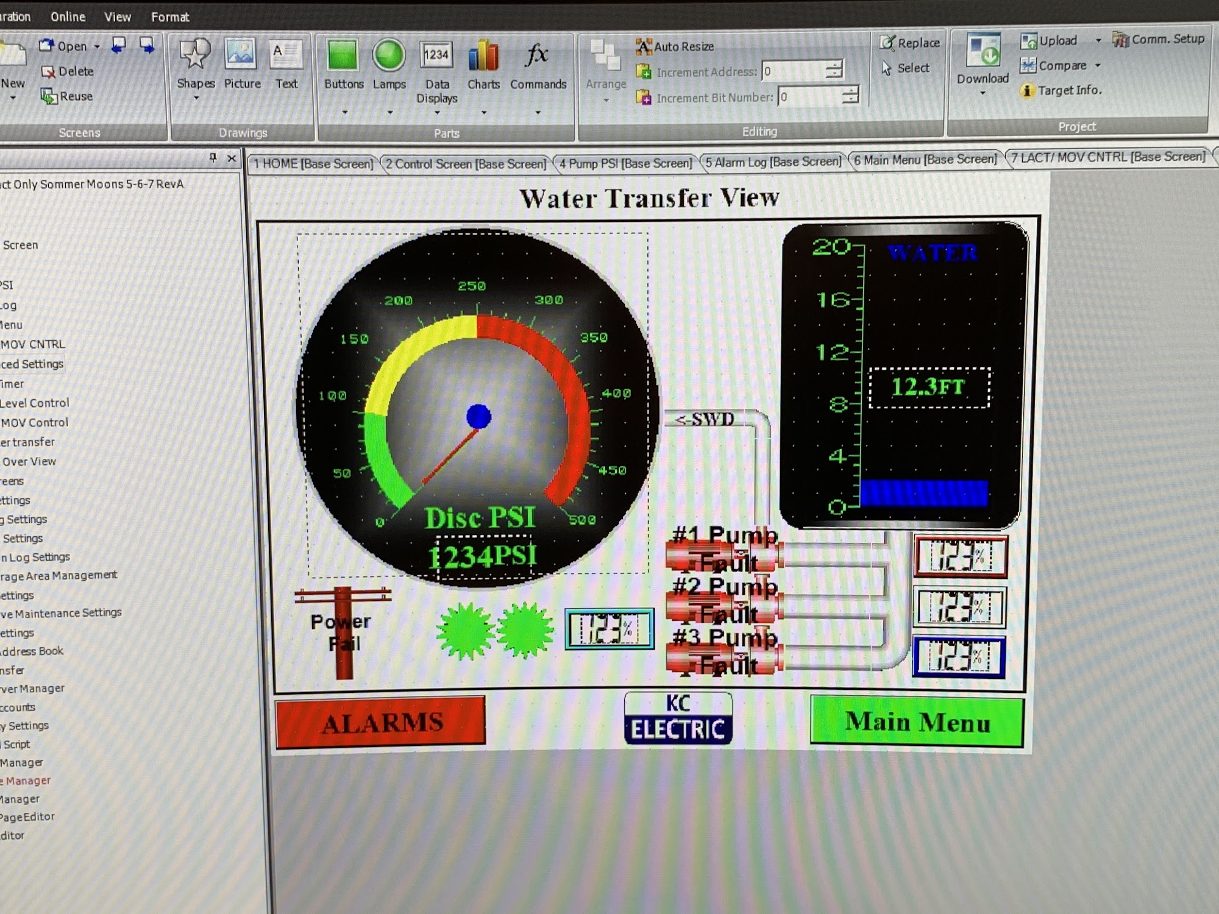Screen dimensions: 1219x914
Task: Select Level Control in the project tree
Action: click(x=34, y=403)
